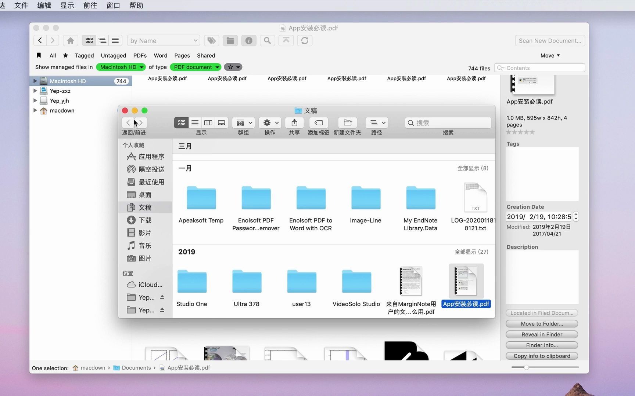The image size is (635, 396).
Task: Open the Home view in the document manager
Action: pos(70,40)
